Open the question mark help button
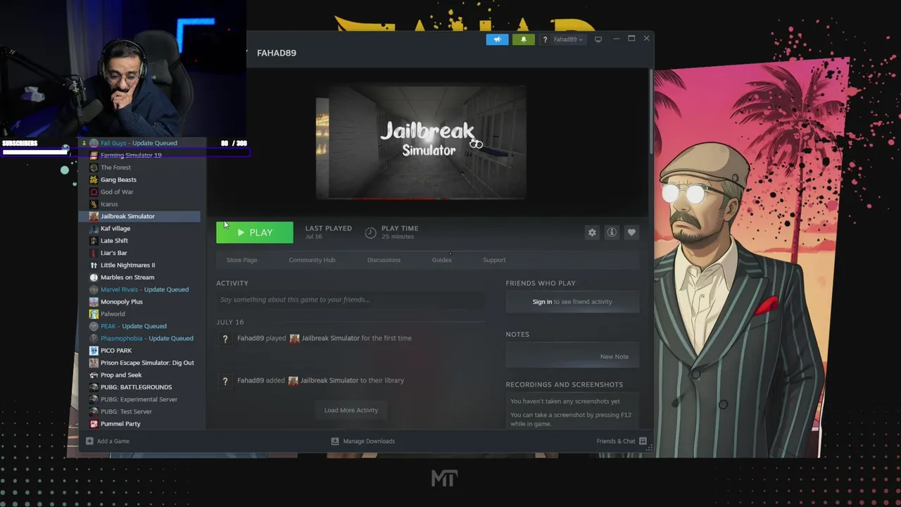Screen dimensions: 901x507 [x=545, y=39]
